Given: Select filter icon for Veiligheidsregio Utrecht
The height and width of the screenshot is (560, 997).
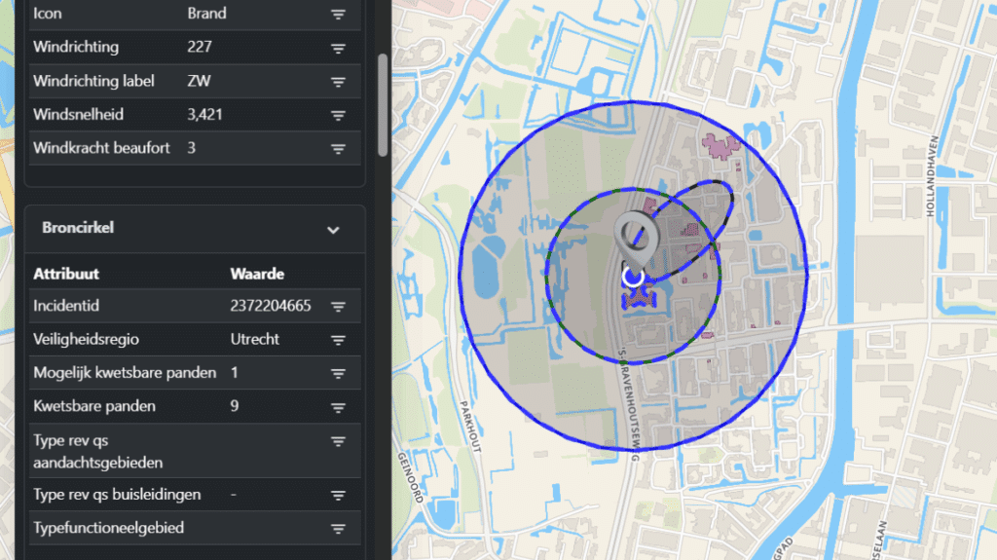Looking at the screenshot, I should click(338, 340).
